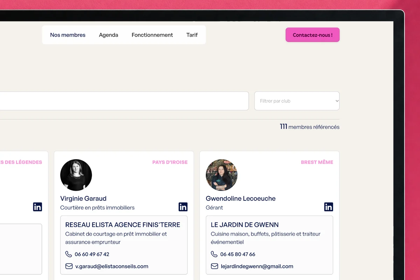Open LinkedIn icon on Des Légendes card
Viewport: 420px width, 280px height.
click(37, 207)
